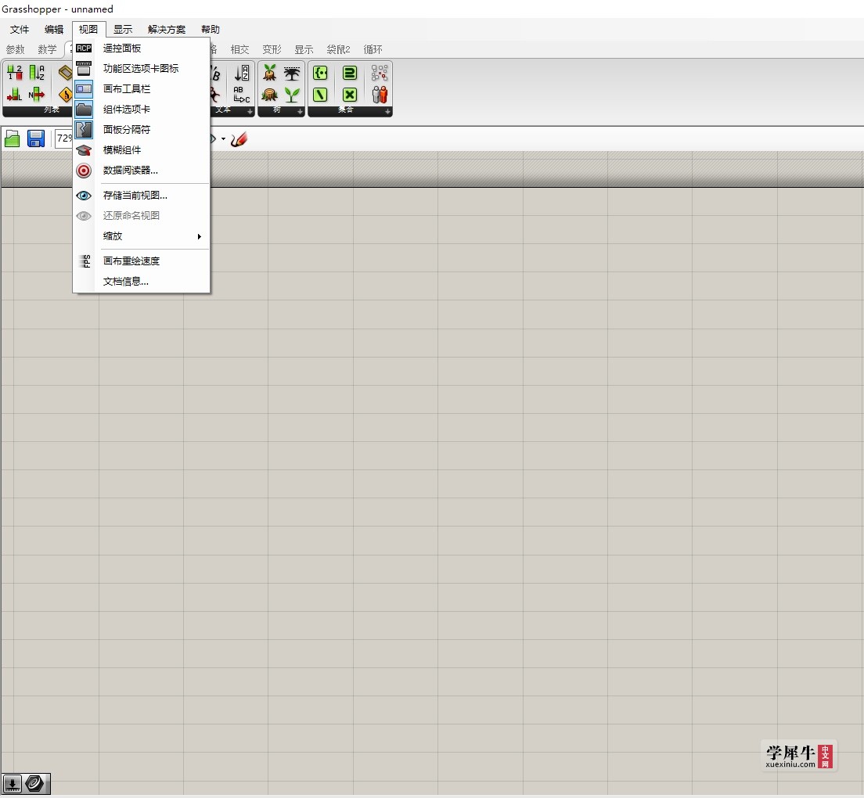Select the red sketch pen tool
The image size is (864, 798).
[239, 139]
